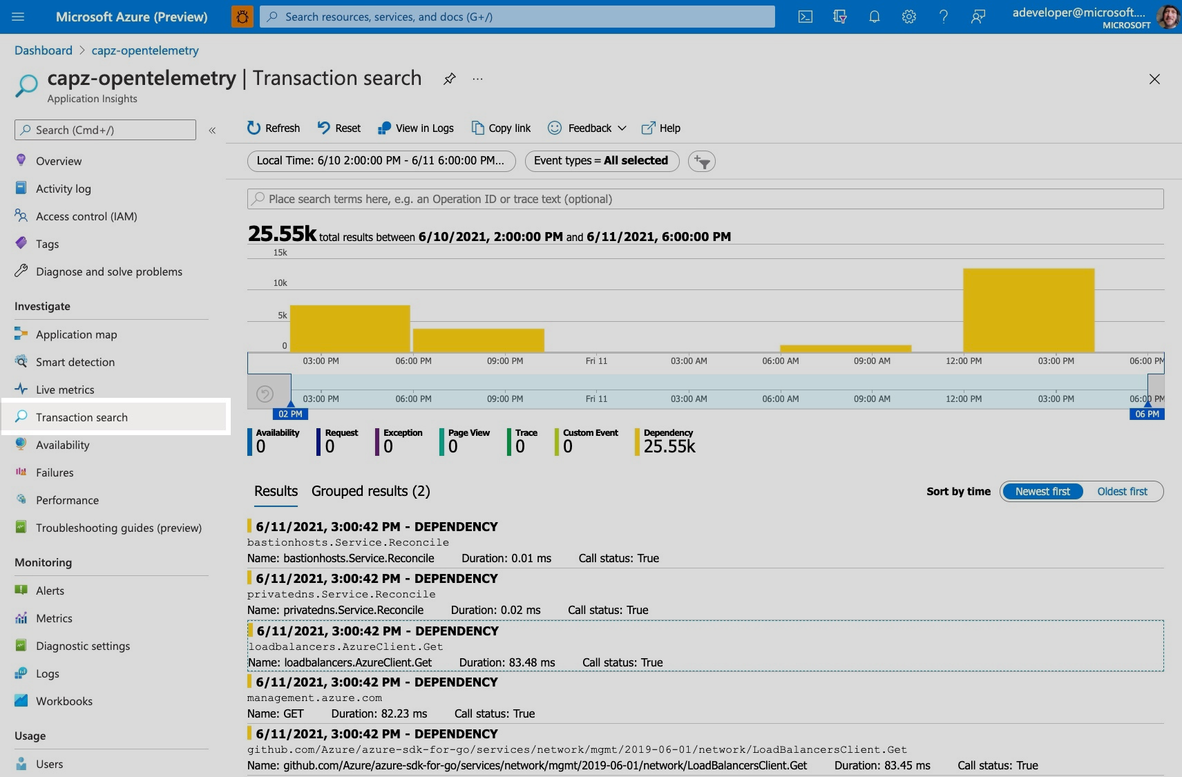Open the help question mark menu
1182x777 pixels.
[x=944, y=17]
